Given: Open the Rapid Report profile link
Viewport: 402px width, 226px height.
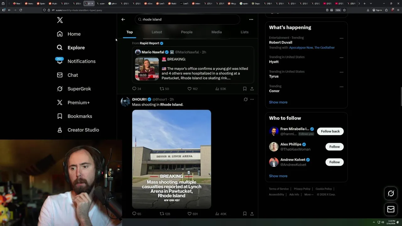Looking at the screenshot, I should pos(149,43).
